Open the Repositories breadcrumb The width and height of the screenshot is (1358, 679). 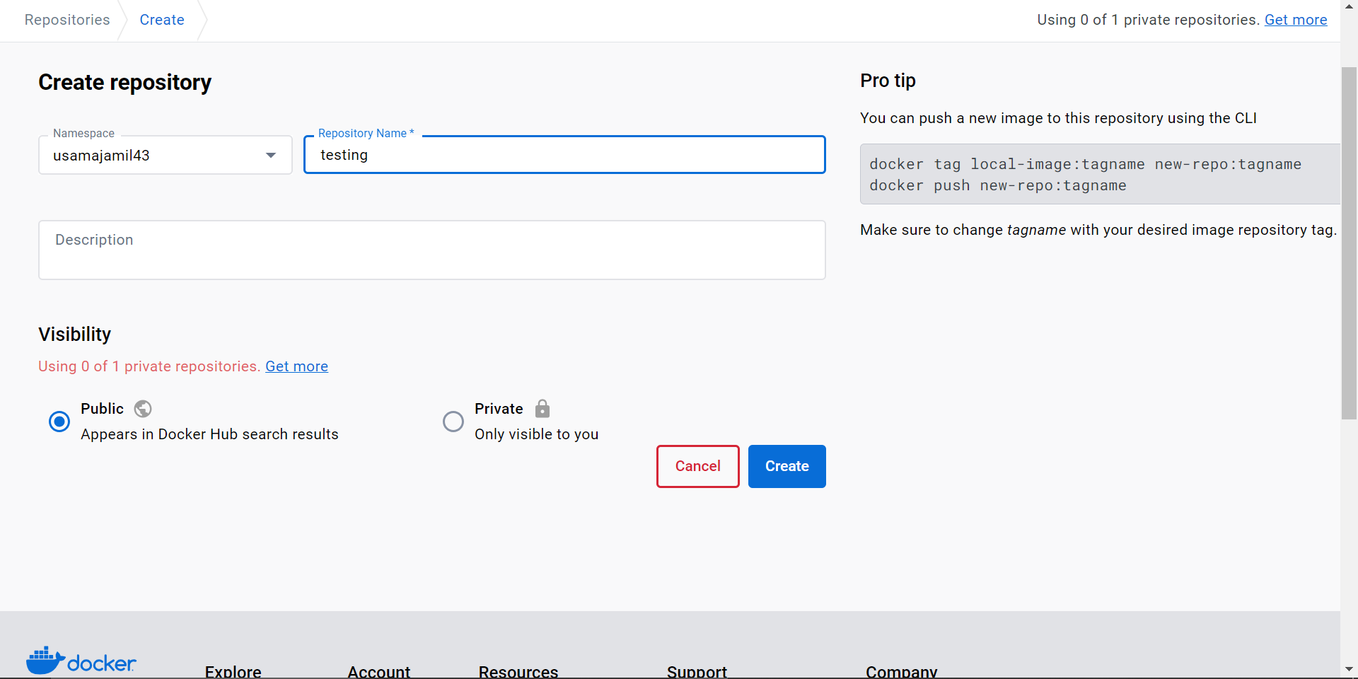[66, 19]
